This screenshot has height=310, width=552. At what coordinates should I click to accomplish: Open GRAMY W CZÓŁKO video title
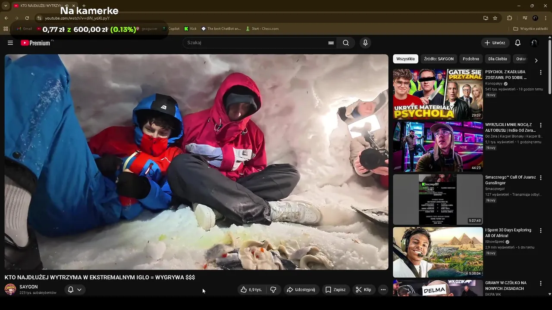[x=506, y=286]
